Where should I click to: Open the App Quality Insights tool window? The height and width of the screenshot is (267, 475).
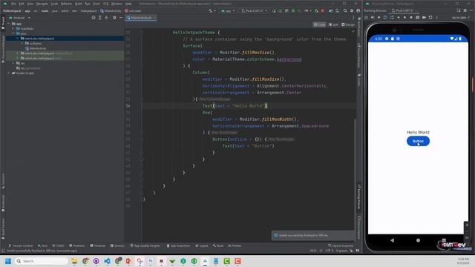[x=145, y=245]
